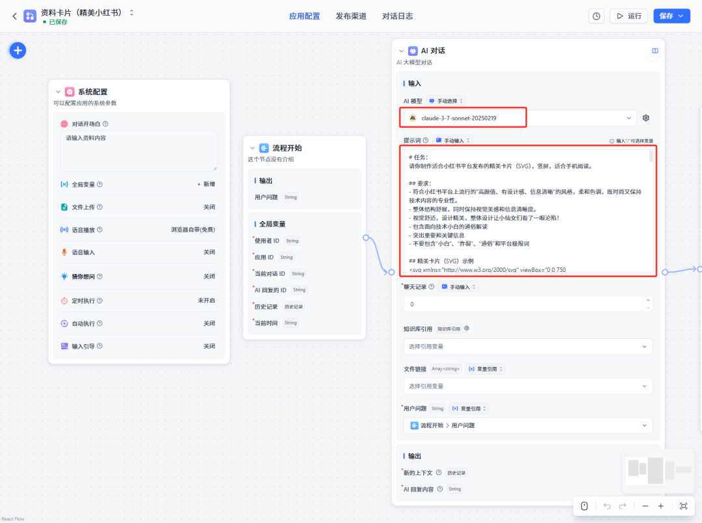702x523 pixels.
Task: Click the 语音输入 microphone icon
Action: (x=64, y=252)
